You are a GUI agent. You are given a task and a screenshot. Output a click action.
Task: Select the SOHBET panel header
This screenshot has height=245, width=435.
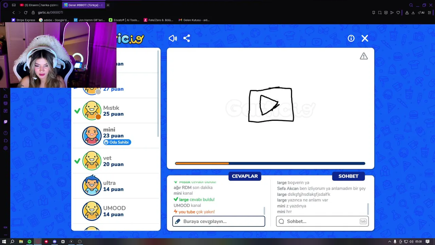pos(348,176)
